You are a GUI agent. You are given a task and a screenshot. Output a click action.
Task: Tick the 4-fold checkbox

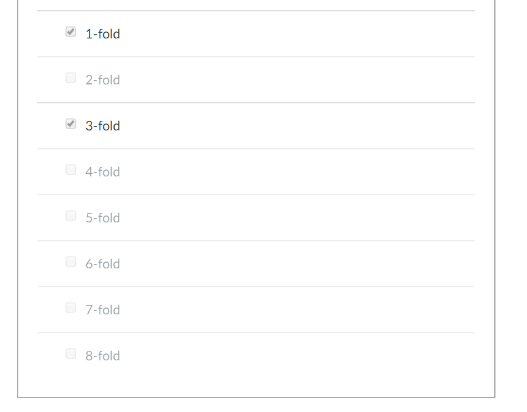click(x=71, y=170)
